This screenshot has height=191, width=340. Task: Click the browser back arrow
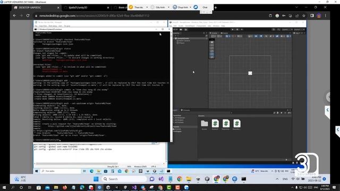click(x=14, y=15)
